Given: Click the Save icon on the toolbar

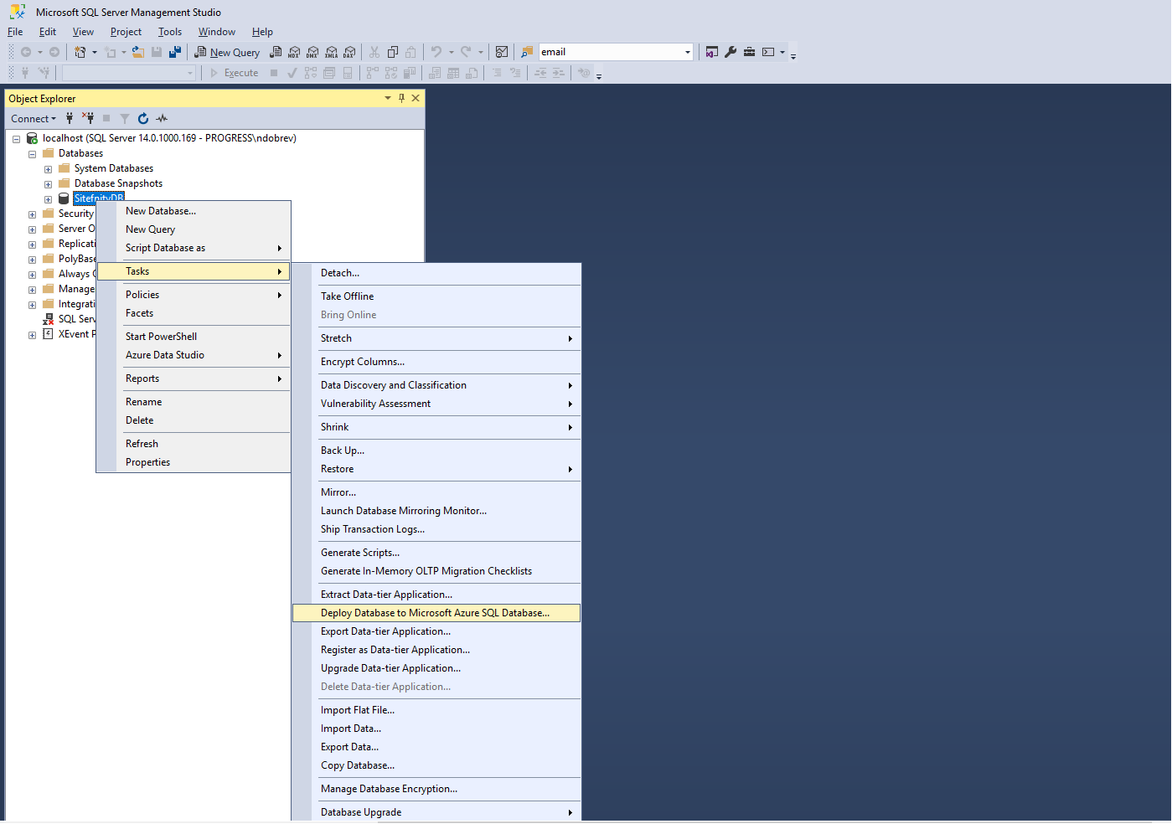Looking at the screenshot, I should click(156, 52).
